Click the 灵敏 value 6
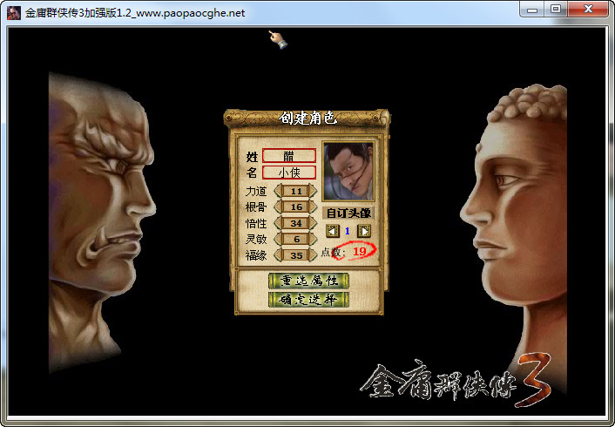The height and width of the screenshot is (427, 615). [x=295, y=239]
